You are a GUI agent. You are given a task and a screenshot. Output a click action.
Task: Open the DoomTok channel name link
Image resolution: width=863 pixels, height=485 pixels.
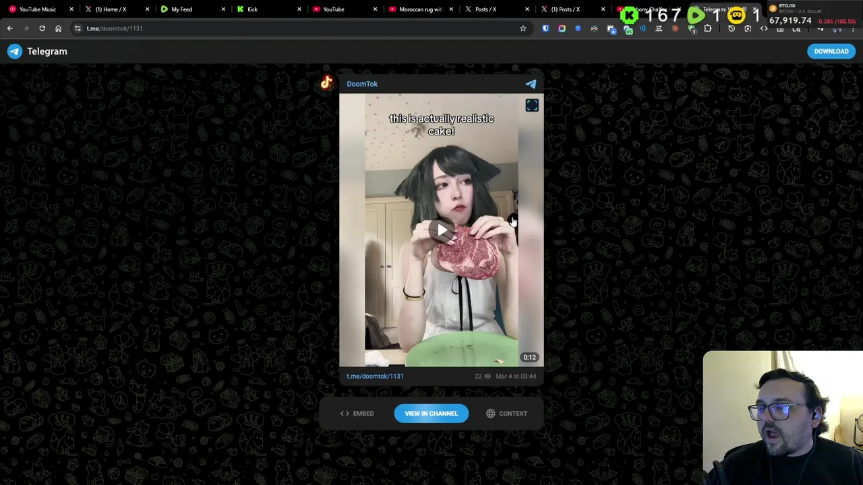362,84
